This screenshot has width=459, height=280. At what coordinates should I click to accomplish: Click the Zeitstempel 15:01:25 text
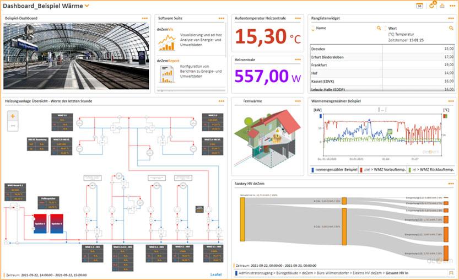[406, 40]
